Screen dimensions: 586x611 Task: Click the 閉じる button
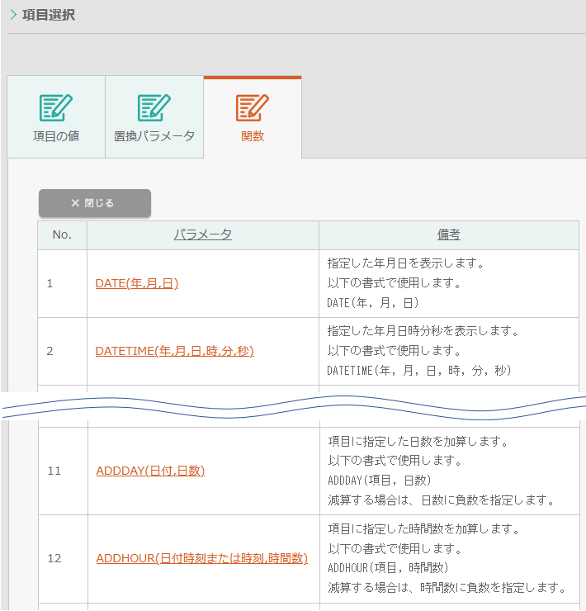[95, 203]
